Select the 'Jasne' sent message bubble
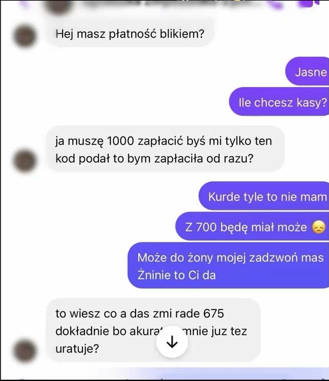This screenshot has width=329, height=381. pos(307,72)
